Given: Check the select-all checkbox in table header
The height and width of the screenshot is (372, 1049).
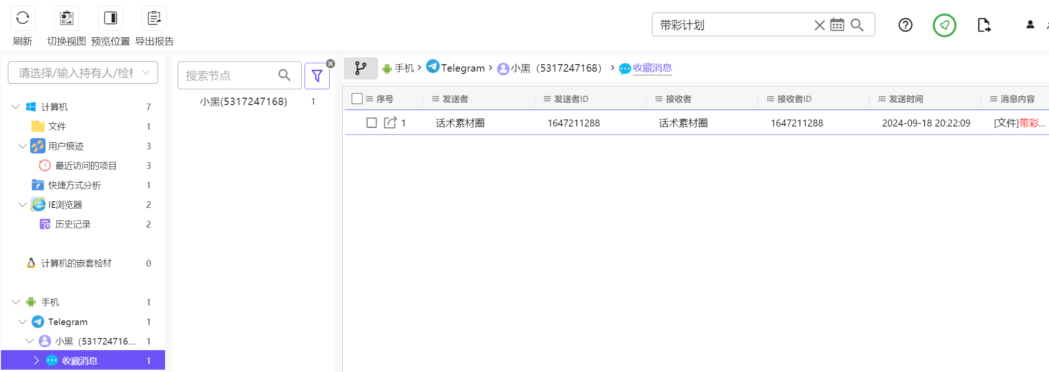Looking at the screenshot, I should [357, 99].
